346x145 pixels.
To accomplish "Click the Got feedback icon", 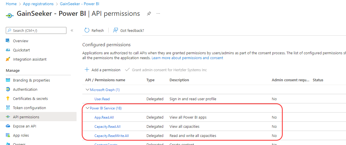I will [x=116, y=30].
